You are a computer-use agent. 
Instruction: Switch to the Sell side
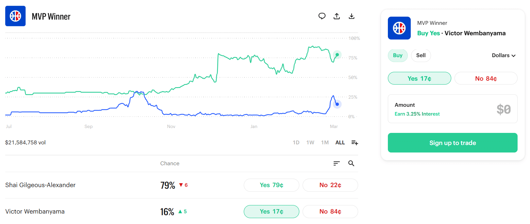[x=421, y=55]
